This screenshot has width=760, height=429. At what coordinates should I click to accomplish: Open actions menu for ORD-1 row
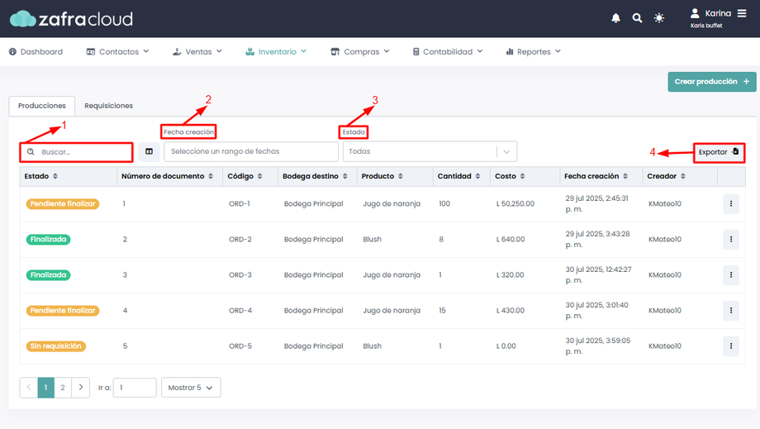click(x=730, y=204)
